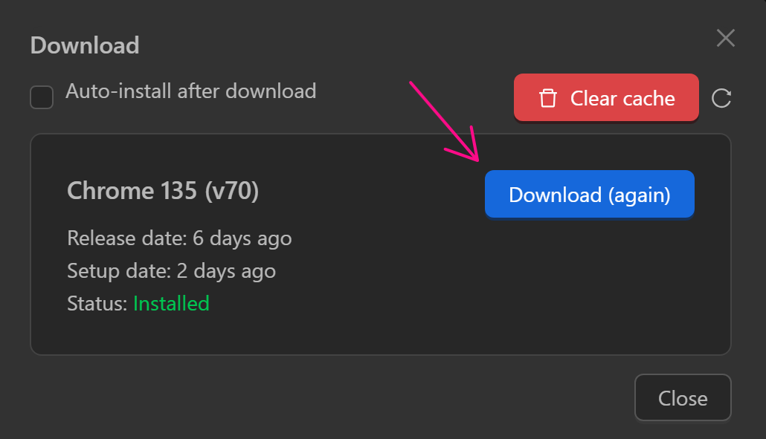The height and width of the screenshot is (439, 766).
Task: Click the "(v70)" version text
Action: (231, 191)
